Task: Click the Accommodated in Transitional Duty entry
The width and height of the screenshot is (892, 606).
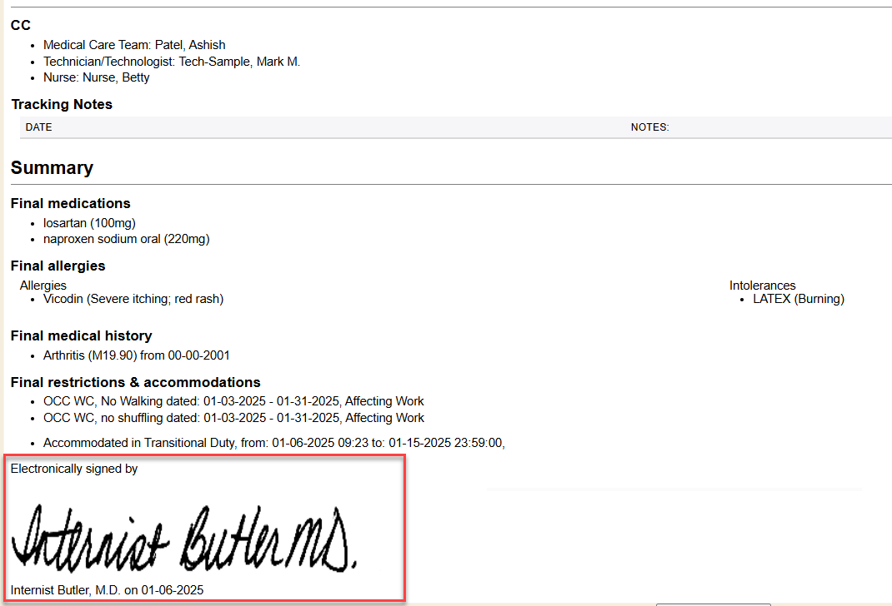Action: click(273, 443)
